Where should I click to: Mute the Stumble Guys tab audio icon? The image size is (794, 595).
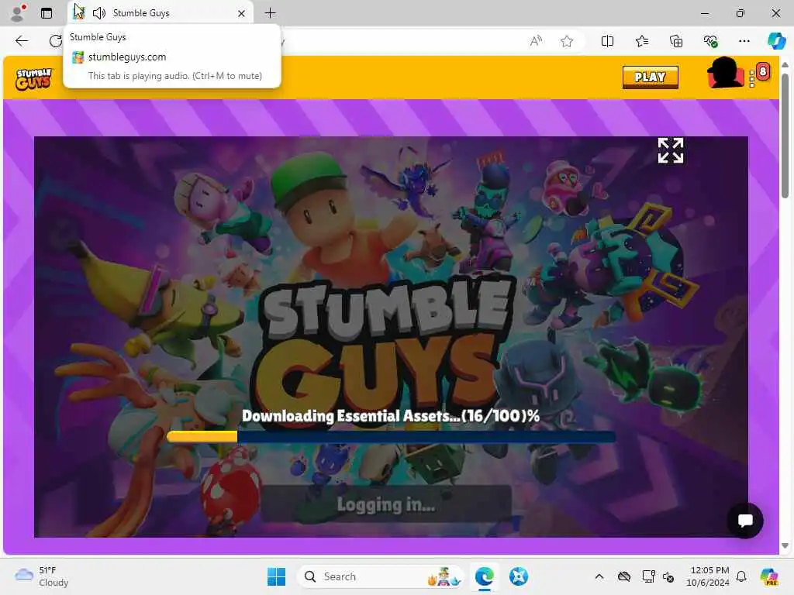(x=99, y=13)
